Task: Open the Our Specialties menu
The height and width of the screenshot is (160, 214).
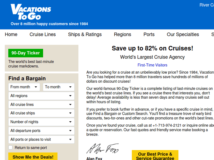Action: coord(183,34)
